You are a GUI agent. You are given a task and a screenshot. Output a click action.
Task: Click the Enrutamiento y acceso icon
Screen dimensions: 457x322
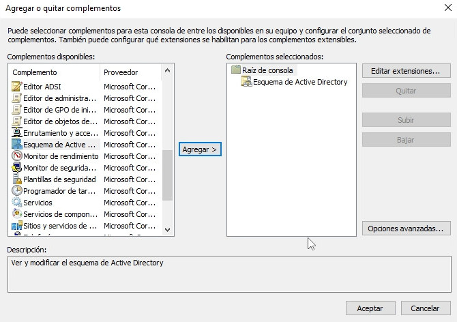tap(17, 133)
